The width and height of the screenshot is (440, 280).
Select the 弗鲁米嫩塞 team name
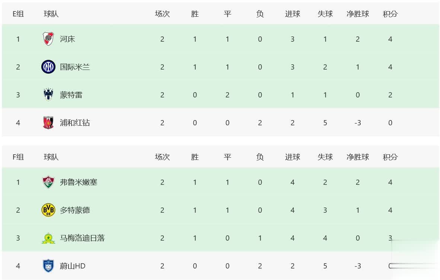pyautogui.click(x=79, y=182)
